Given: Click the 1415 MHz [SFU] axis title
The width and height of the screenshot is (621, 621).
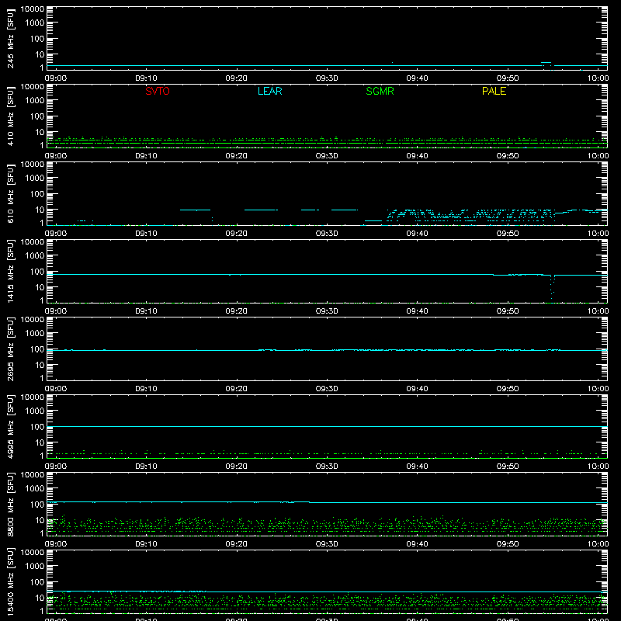Looking at the screenshot, I should coord(10,271).
